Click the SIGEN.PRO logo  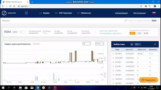point(9,13)
